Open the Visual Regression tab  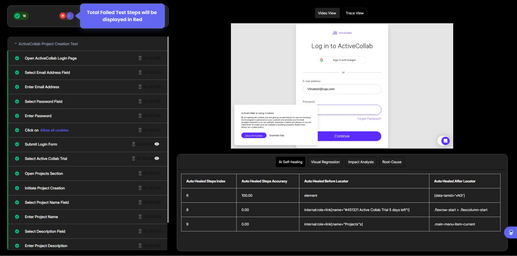tap(325, 162)
